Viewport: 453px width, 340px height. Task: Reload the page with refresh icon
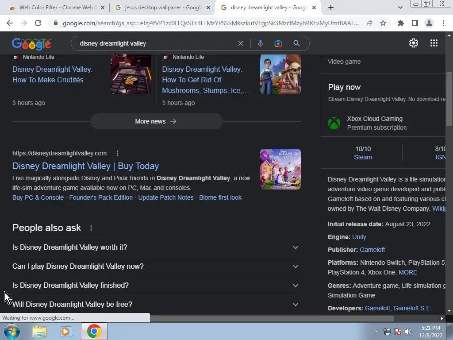[x=38, y=23]
